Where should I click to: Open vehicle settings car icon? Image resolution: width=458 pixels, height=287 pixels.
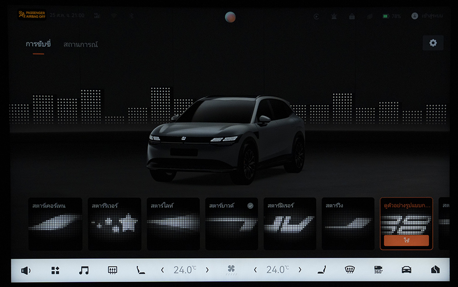[x=406, y=270]
